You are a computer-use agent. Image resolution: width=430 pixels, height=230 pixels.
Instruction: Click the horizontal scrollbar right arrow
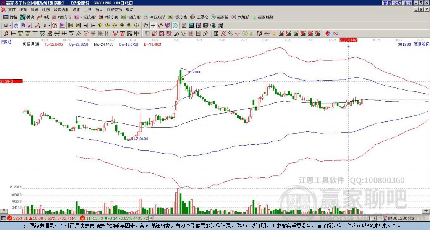click(x=375, y=219)
